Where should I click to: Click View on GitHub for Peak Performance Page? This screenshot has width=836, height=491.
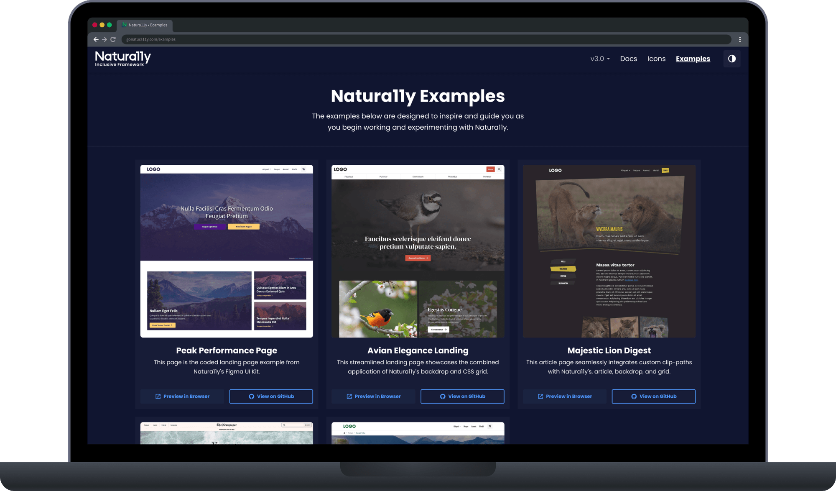(270, 396)
